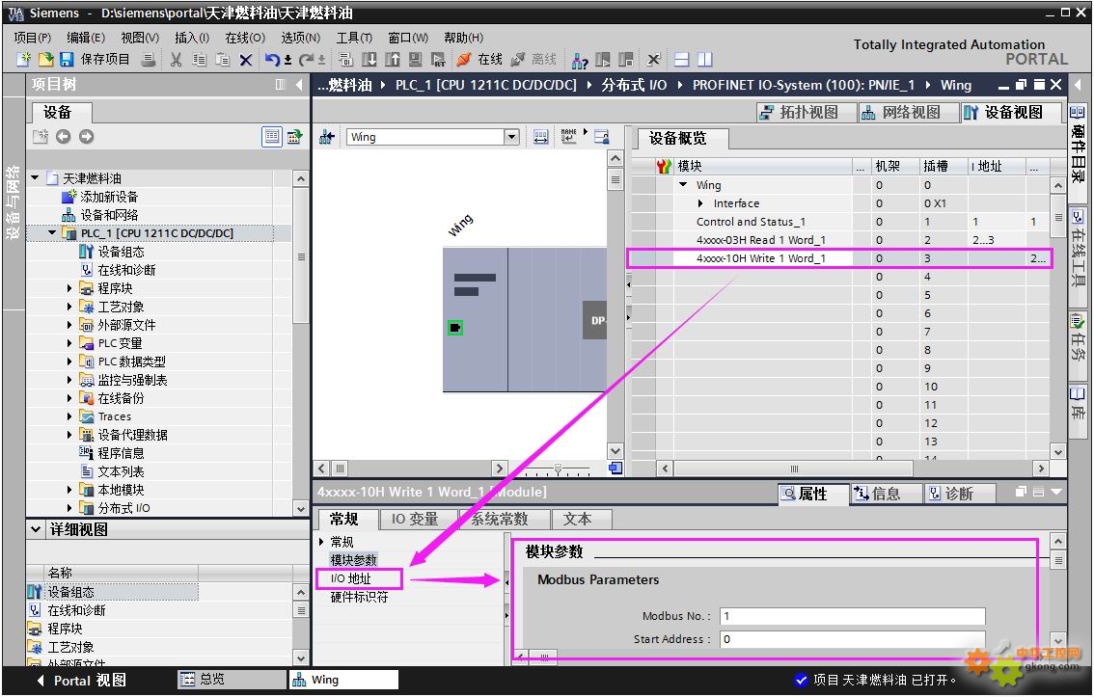Select 设备和网络 in project tree
The height and width of the screenshot is (697, 1094).
pyautogui.click(x=110, y=215)
